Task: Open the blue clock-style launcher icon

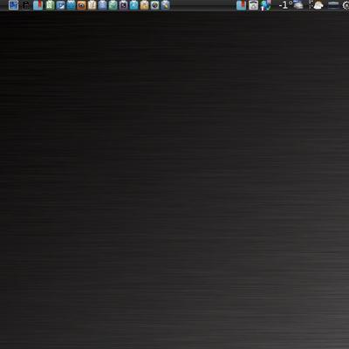Action: (x=60, y=5)
